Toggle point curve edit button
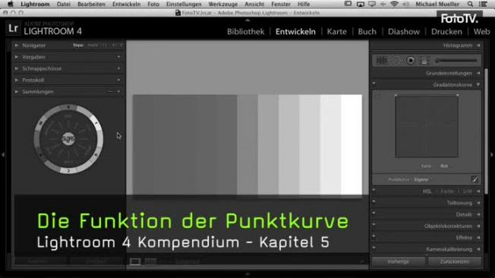Viewport: 495px width, 278px height. click(x=475, y=179)
